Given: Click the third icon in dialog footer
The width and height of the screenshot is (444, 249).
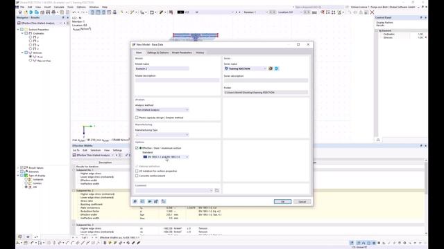Looking at the screenshot, I should (x=149, y=201).
